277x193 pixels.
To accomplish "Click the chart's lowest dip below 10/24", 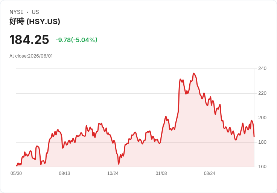I will point(119,164).
